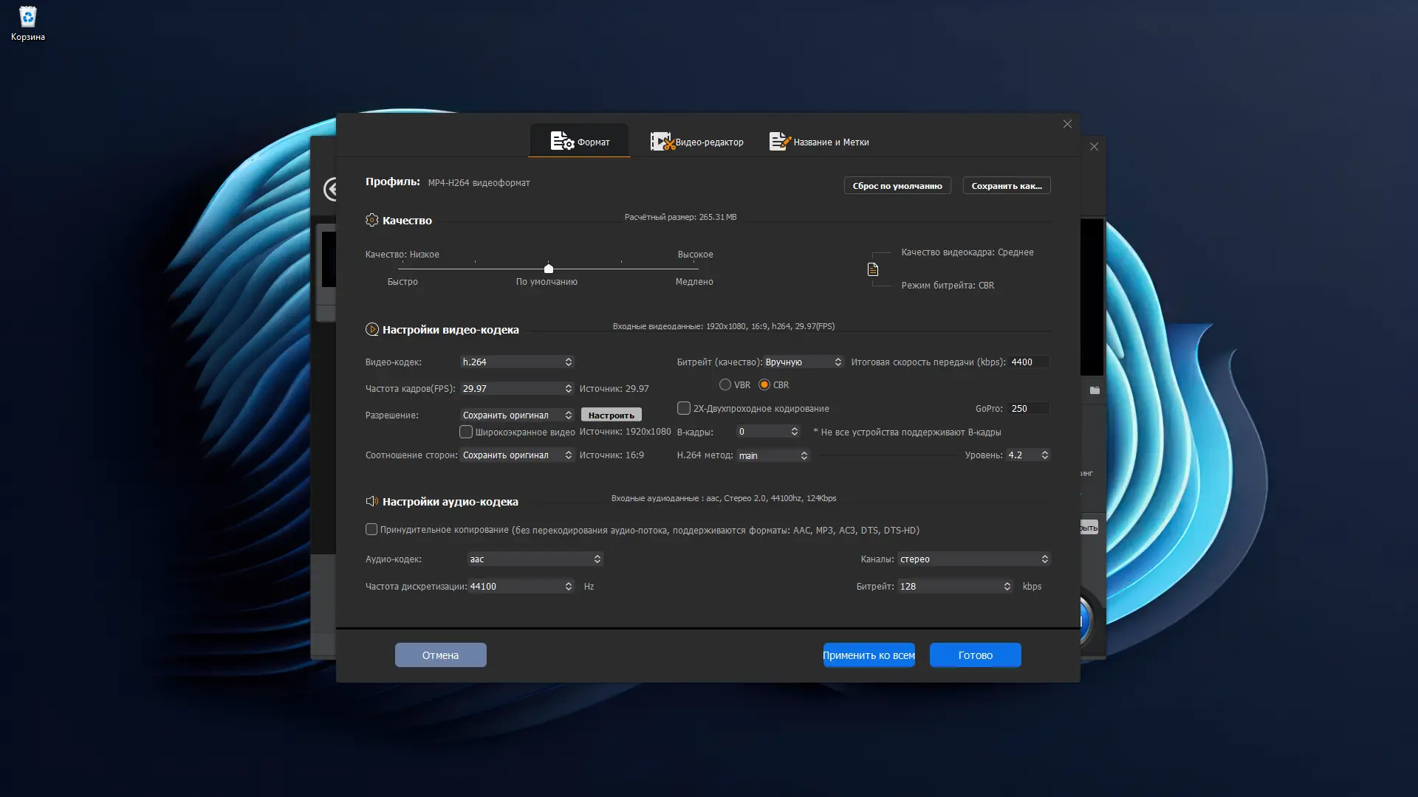Open the video codec h.264 dropdown
The image size is (1418, 797).
[517, 362]
